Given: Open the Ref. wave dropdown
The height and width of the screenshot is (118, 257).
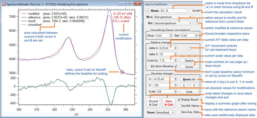Looking at the screenshot, I should click(x=173, y=23).
